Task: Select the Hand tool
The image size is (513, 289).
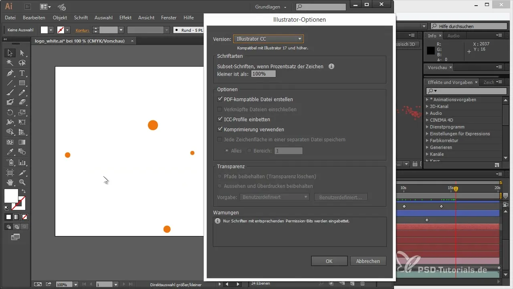Action: click(x=10, y=182)
